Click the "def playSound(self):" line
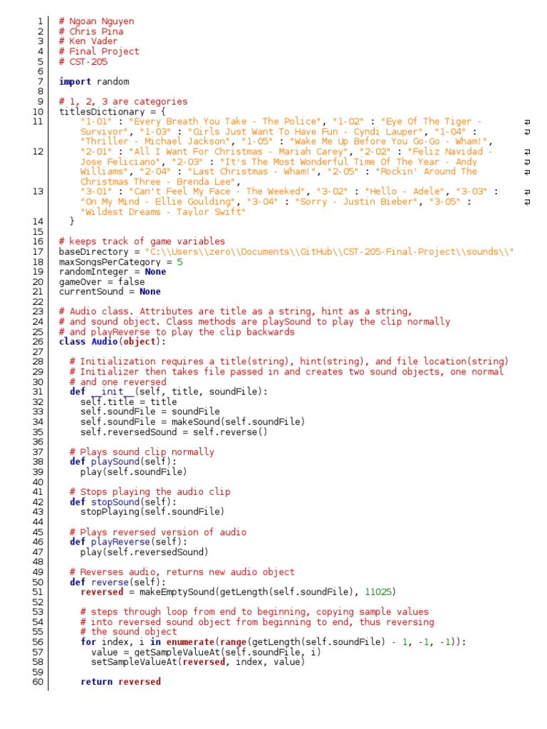 123,462
